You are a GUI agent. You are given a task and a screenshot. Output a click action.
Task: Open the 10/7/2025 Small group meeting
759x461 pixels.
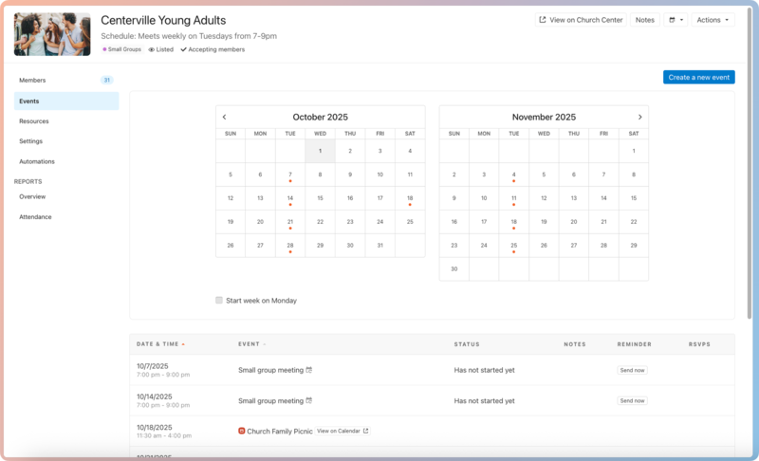pos(270,370)
